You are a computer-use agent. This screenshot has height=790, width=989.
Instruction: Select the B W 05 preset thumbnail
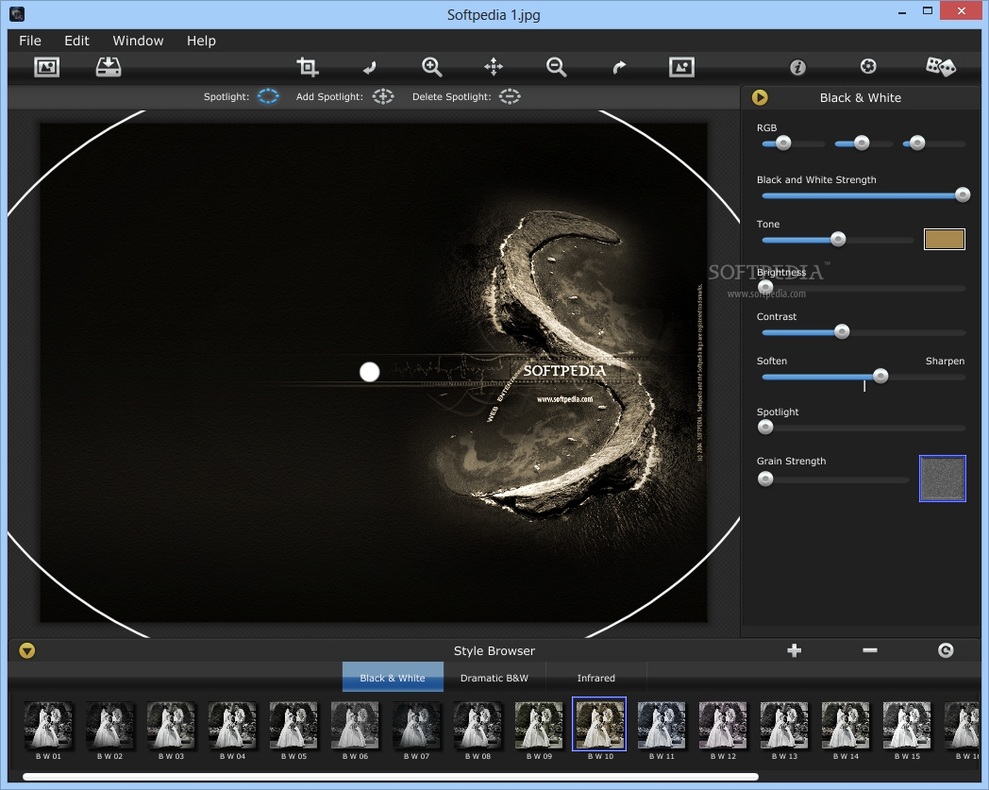point(293,725)
